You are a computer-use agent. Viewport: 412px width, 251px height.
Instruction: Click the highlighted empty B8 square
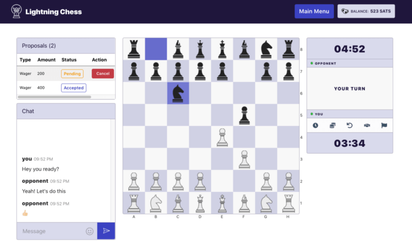pos(156,49)
